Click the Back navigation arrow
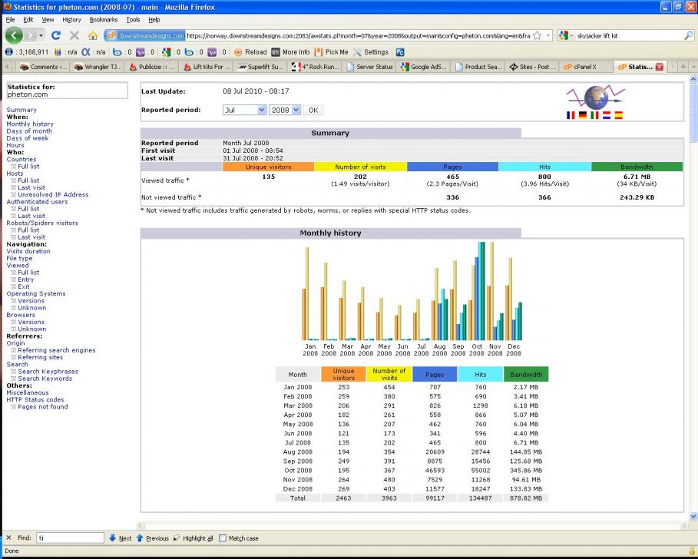 pyautogui.click(x=15, y=35)
